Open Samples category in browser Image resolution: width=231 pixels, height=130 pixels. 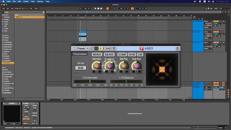(x=7, y=56)
